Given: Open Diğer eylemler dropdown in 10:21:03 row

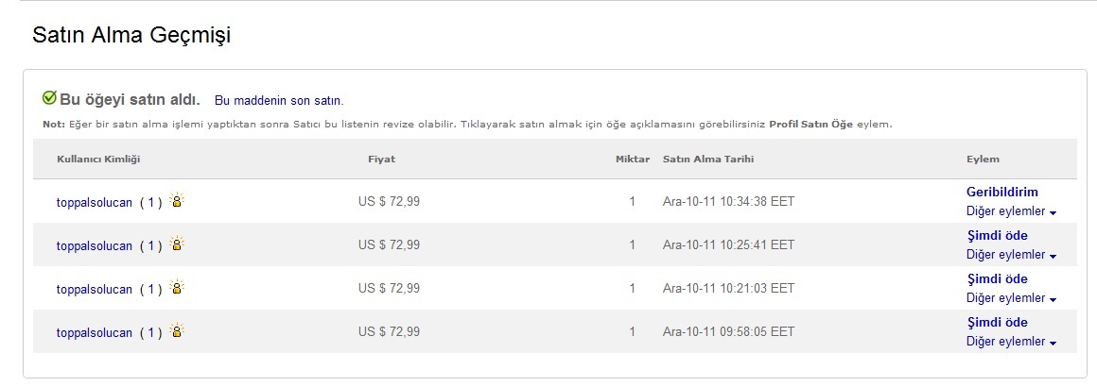Looking at the screenshot, I should [1011, 298].
